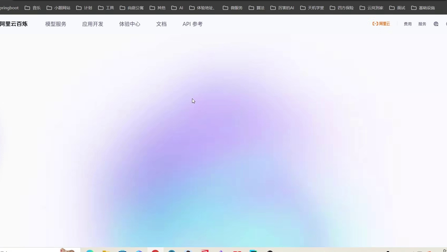Open the springboot bookmark on the bookmarks bar
The width and height of the screenshot is (447, 252).
10,8
